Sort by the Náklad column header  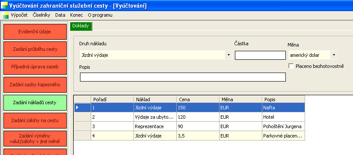[155, 99]
